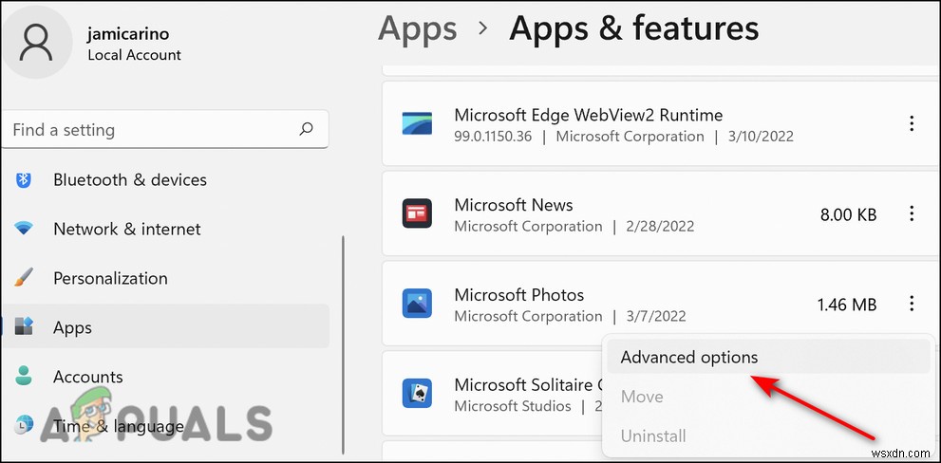This screenshot has height=463, width=941.
Task: Click Move in the context menu
Action: tap(642, 397)
